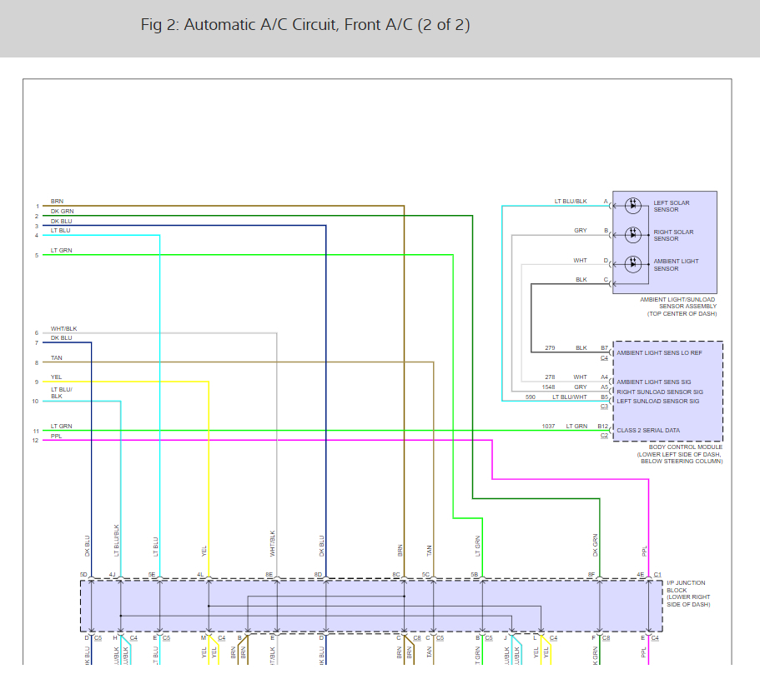Click junction block terminal "4E"

coord(640,575)
